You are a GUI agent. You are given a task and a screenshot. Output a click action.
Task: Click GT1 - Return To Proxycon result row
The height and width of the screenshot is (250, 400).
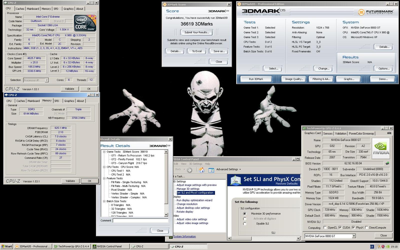(133, 155)
